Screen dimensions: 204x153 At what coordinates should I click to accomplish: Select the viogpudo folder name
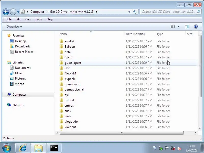(71, 122)
